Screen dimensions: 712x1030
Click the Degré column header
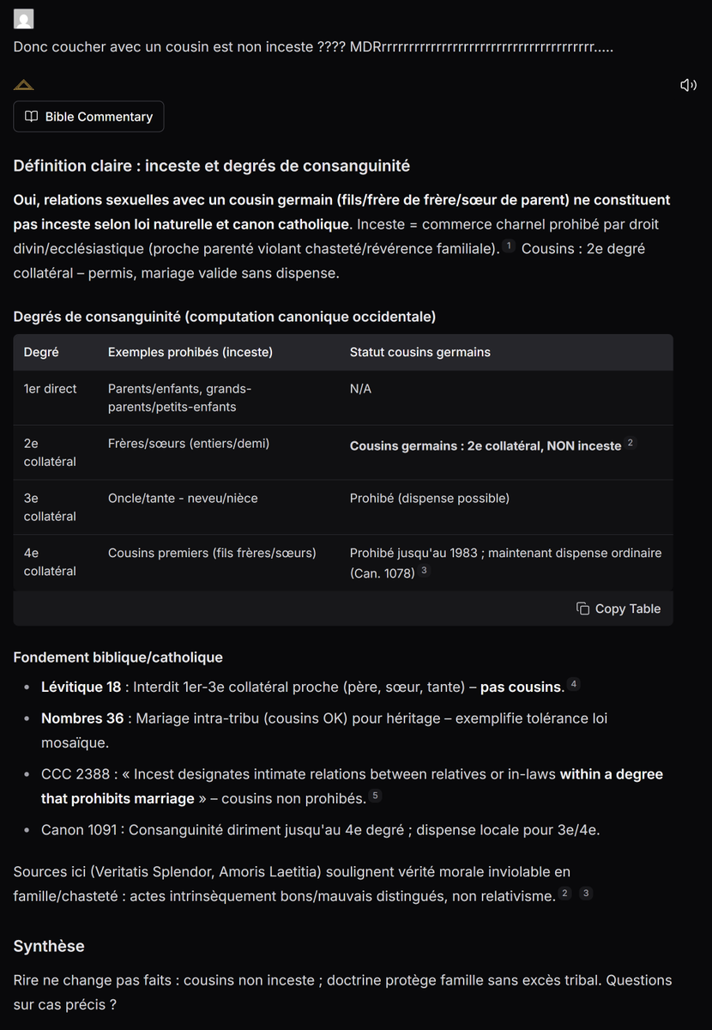tap(41, 352)
